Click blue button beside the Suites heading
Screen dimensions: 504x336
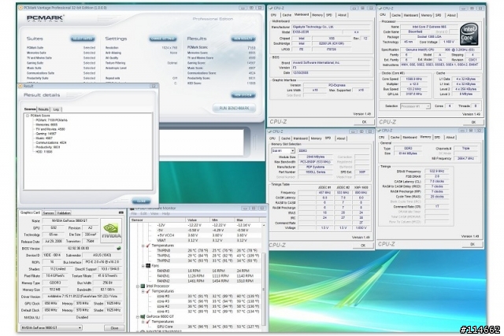(x=83, y=39)
